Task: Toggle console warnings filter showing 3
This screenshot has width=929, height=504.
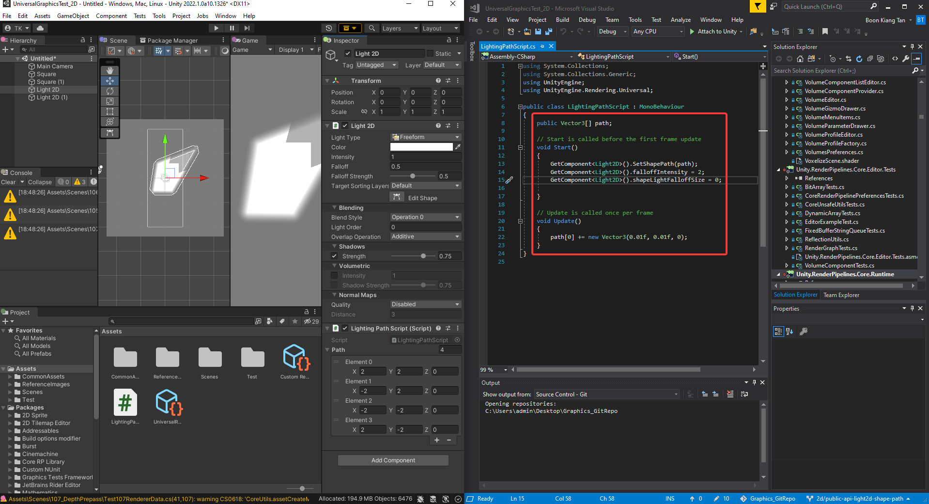Action: (80, 182)
